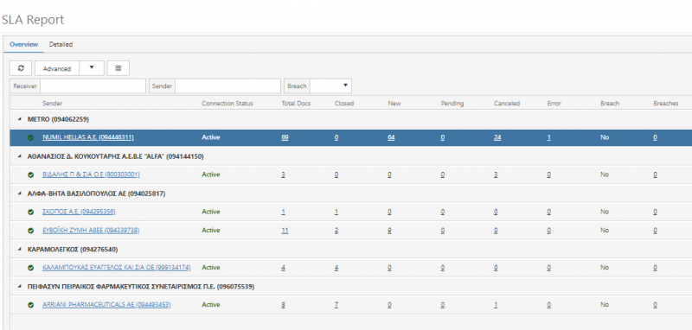Collapse the METRO (094062259) group

pos(19,119)
